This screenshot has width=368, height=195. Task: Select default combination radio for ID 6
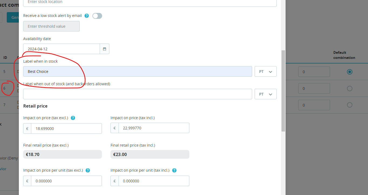349,88
